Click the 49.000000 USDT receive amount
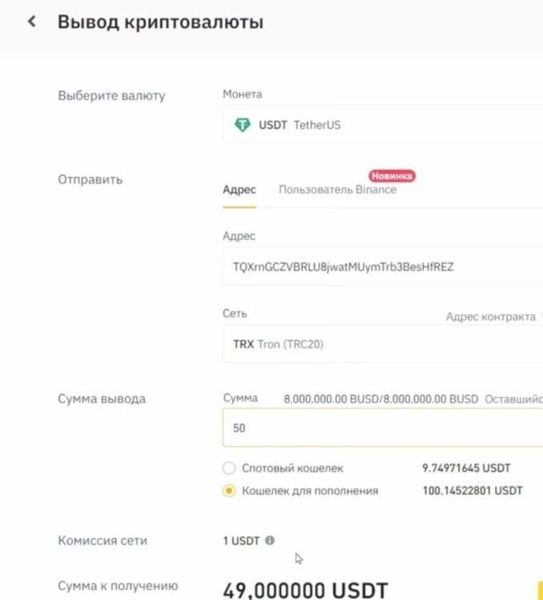 (305, 590)
